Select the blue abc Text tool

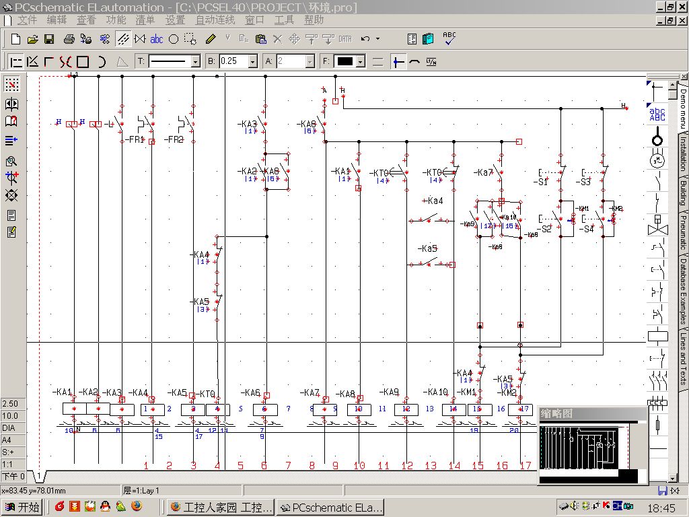point(156,39)
